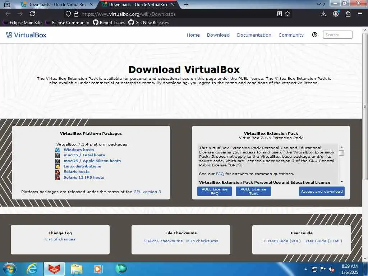Open Windows Explorer folder on taskbar

(77, 269)
